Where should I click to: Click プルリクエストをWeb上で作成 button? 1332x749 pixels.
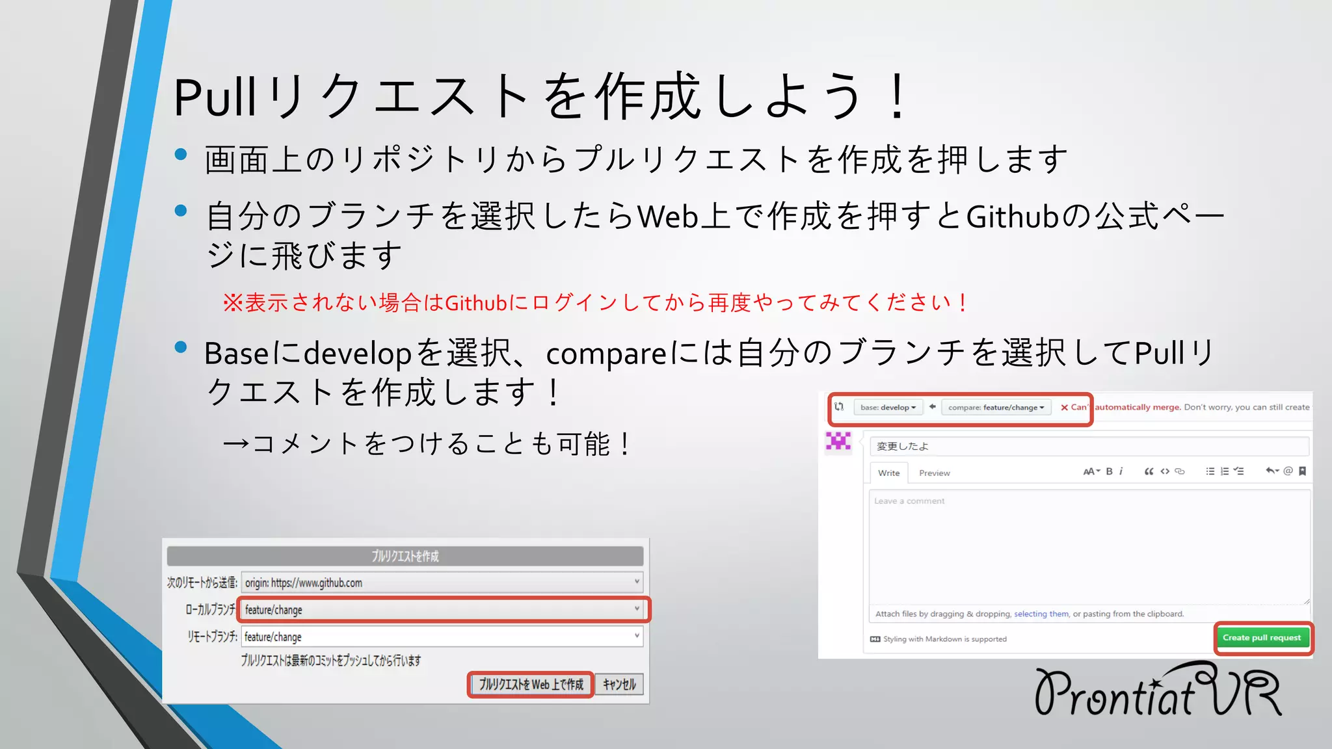coord(531,685)
